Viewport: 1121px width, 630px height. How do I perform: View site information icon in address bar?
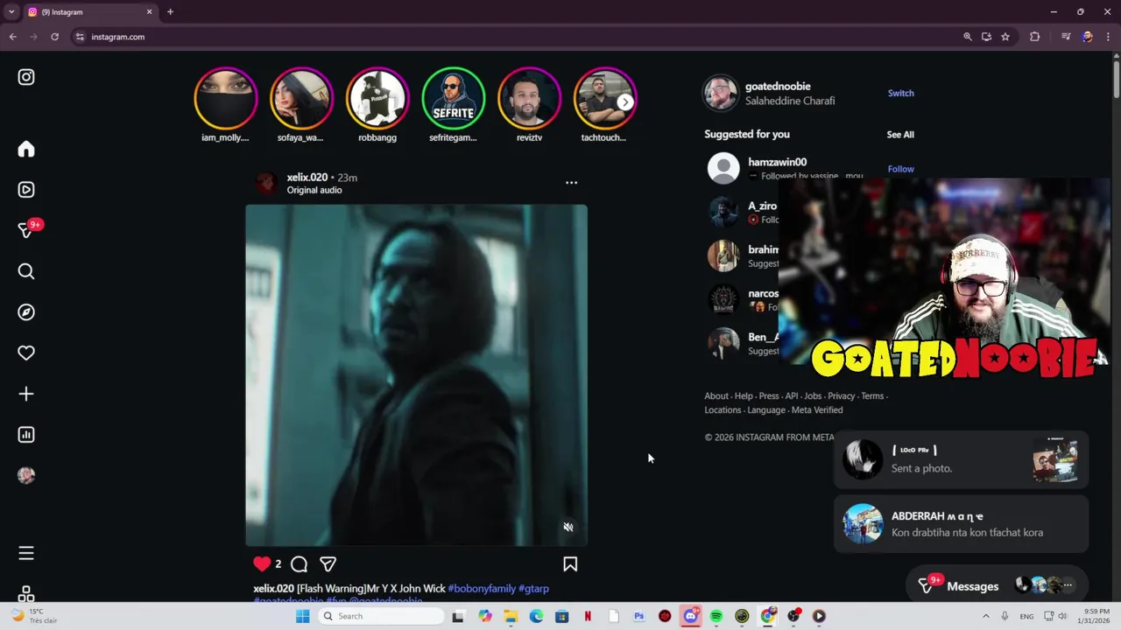[x=80, y=37]
